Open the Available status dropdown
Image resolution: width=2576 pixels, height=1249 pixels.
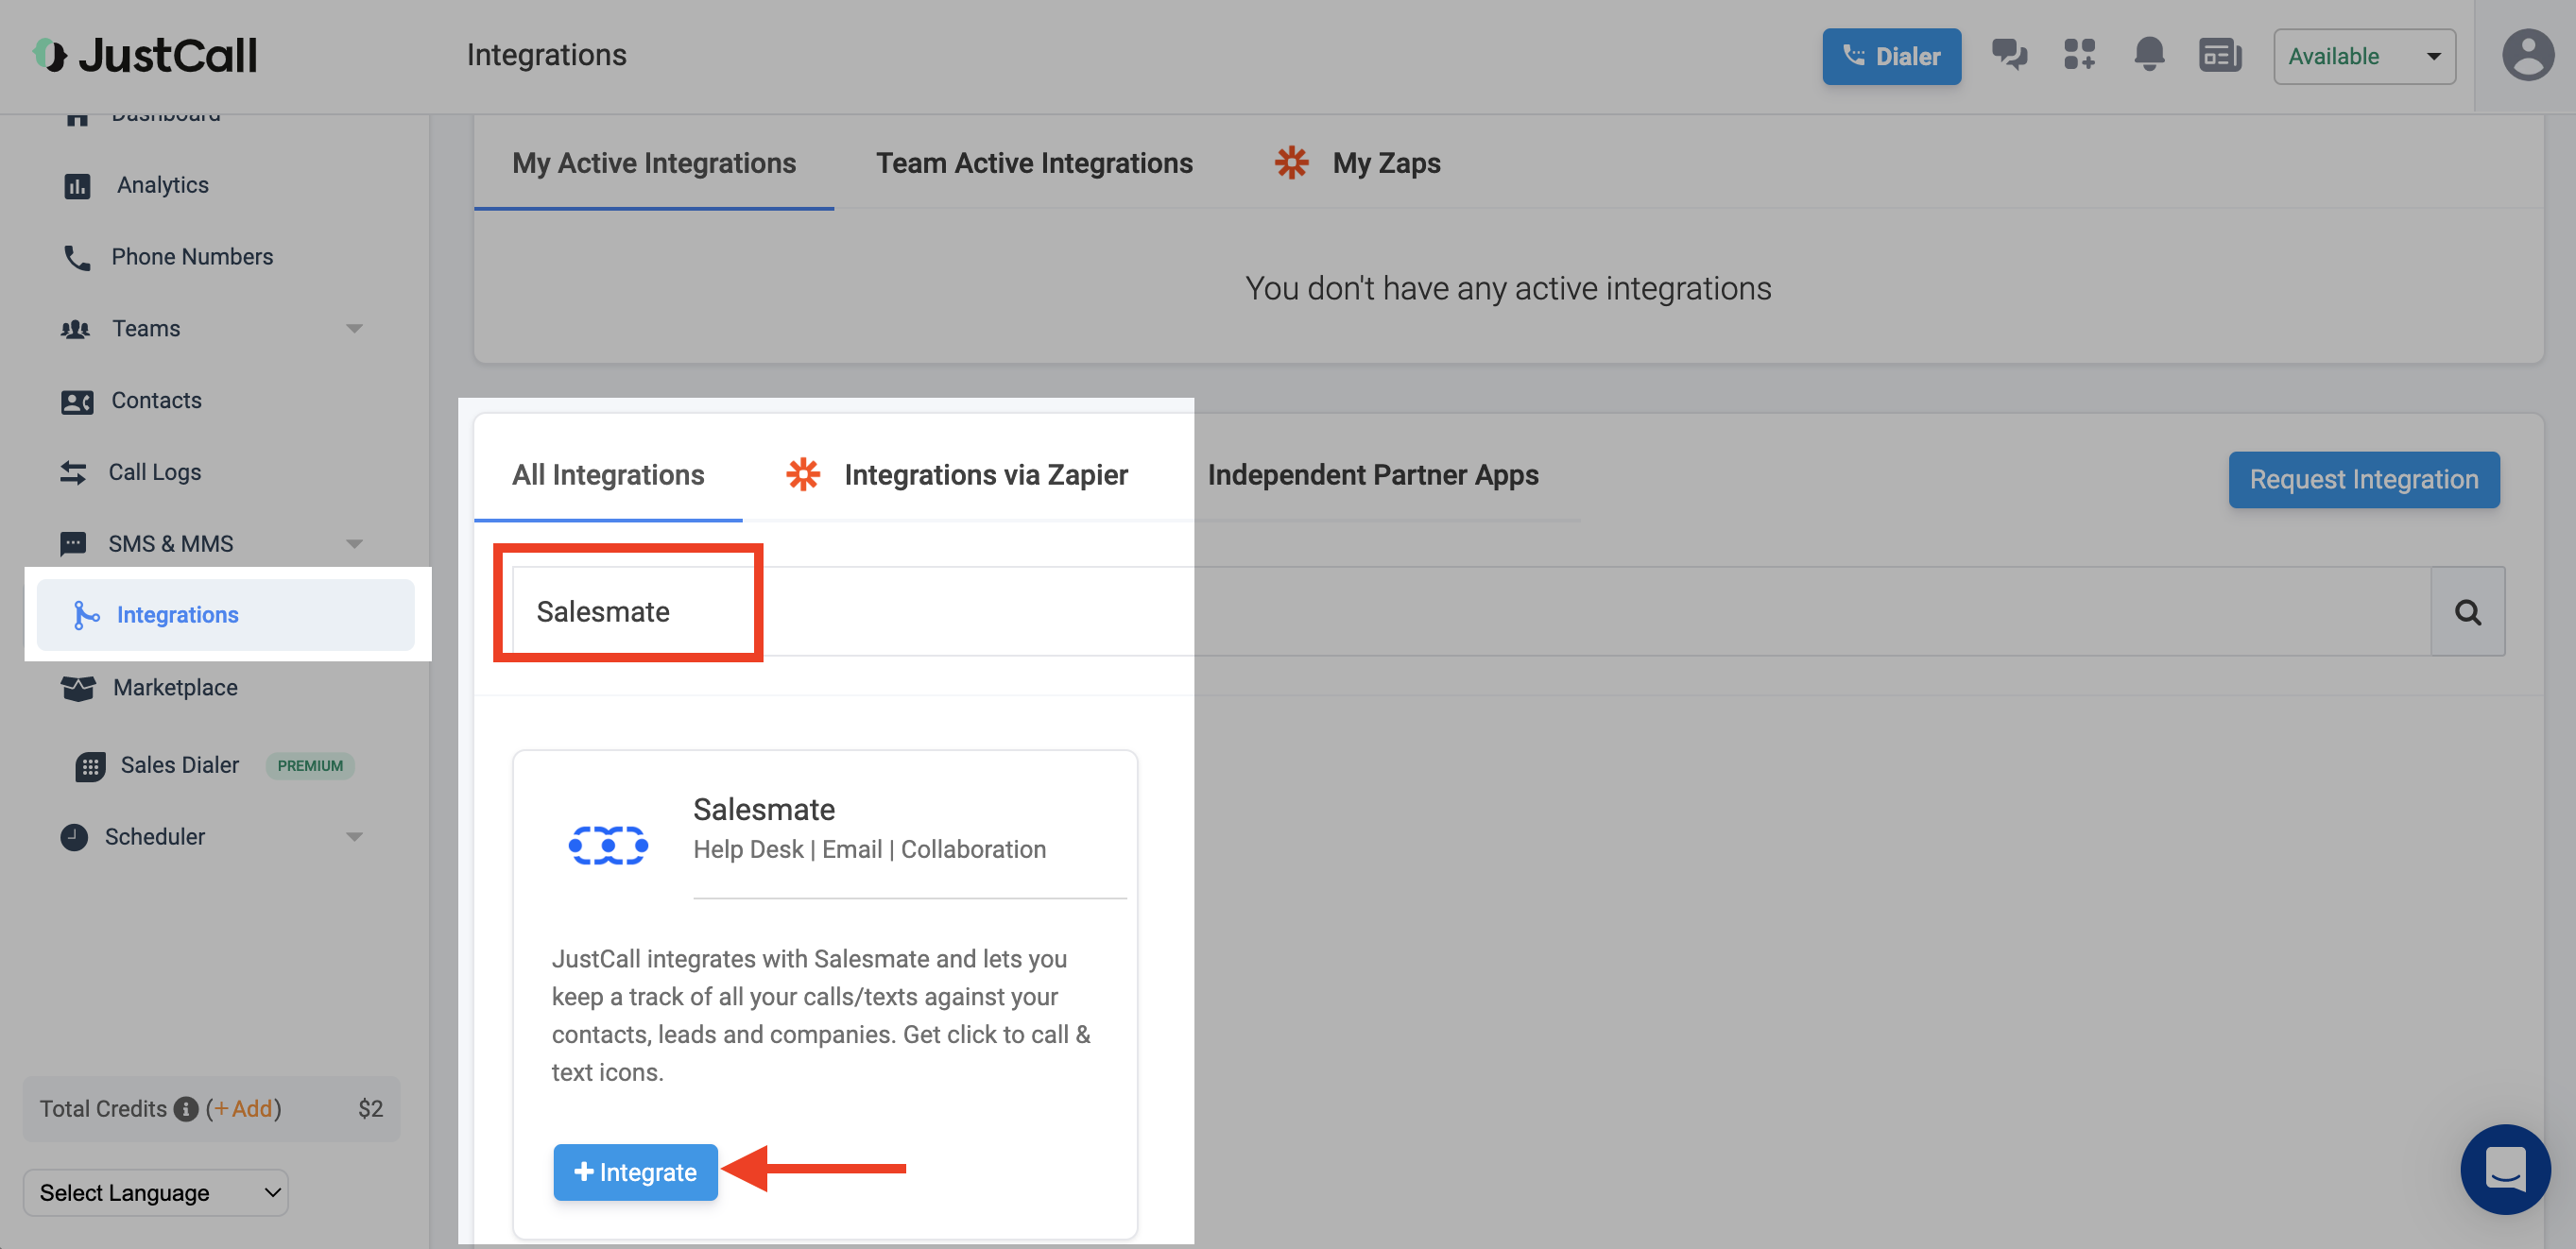coord(2363,56)
